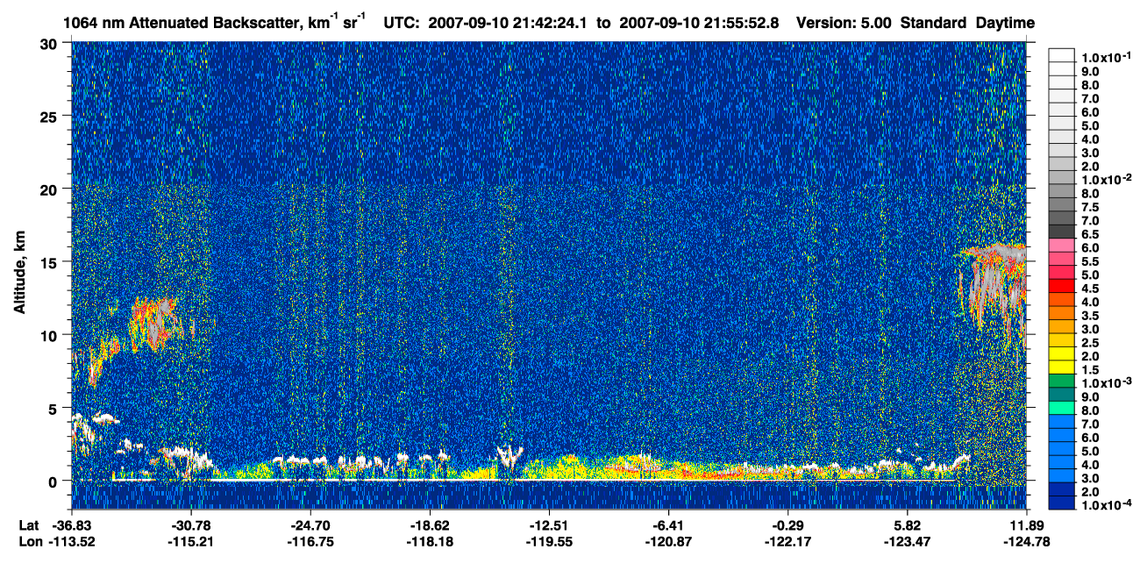Image resolution: width=1140 pixels, height=585 pixels.
Task: Click the 10 km altitude tick label
Action: pos(51,334)
